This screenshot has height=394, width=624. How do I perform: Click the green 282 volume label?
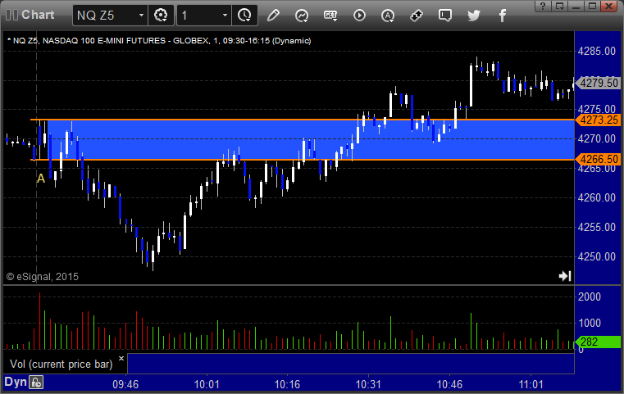598,342
